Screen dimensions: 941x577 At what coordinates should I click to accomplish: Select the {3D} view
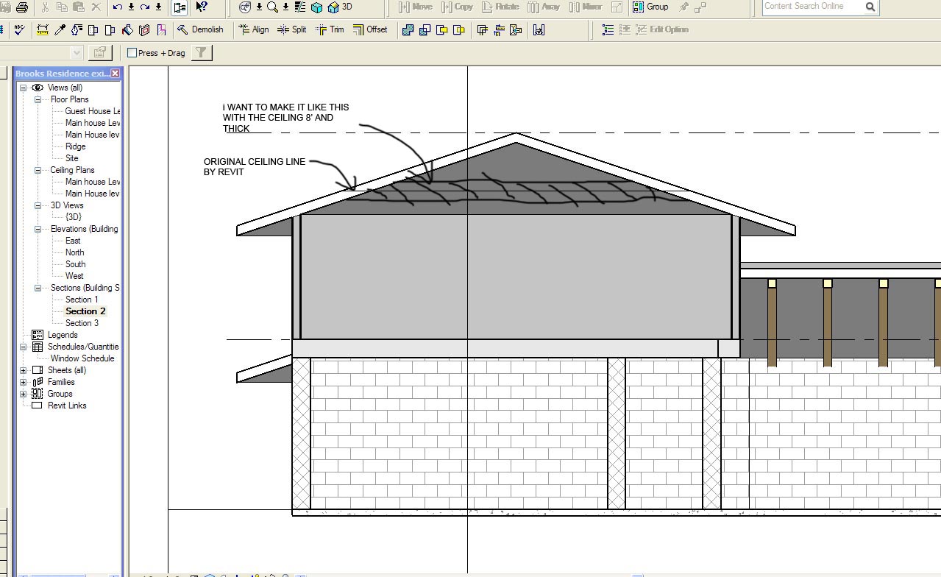coord(73,217)
